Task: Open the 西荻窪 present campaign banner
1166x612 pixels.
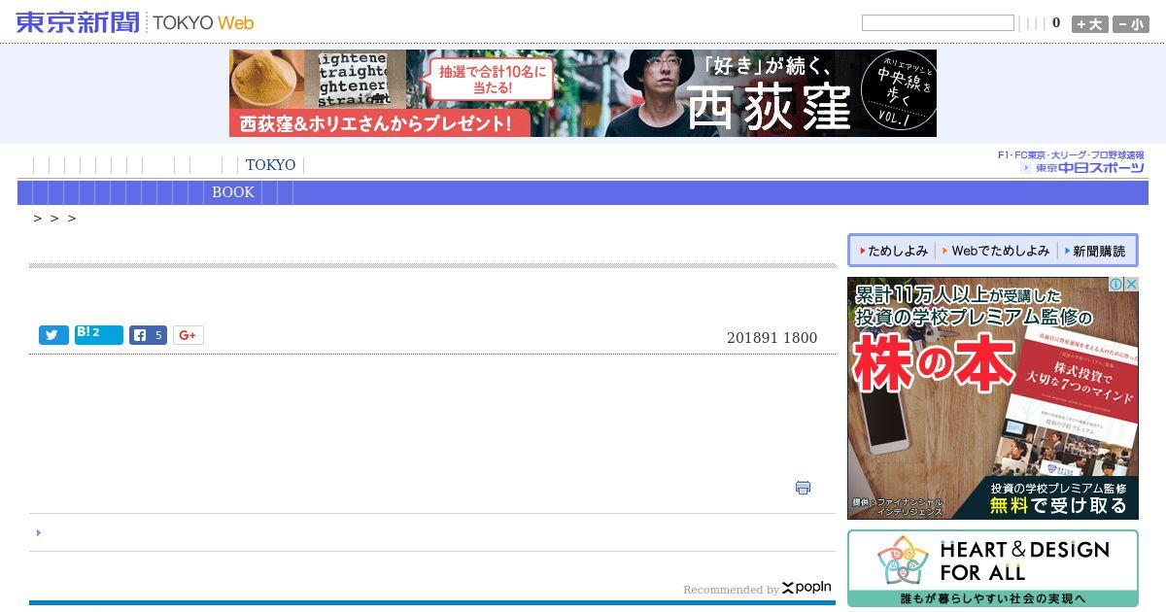Action: pyautogui.click(x=583, y=93)
